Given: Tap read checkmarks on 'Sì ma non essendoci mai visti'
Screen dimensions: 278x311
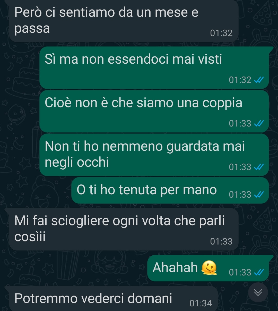Looking at the screenshot, I should 259,80.
